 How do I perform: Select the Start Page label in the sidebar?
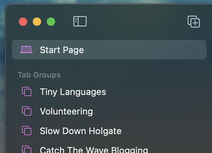62,50
